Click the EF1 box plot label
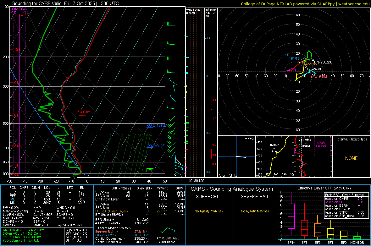This screenshot has width=371, height=246. 330,243
